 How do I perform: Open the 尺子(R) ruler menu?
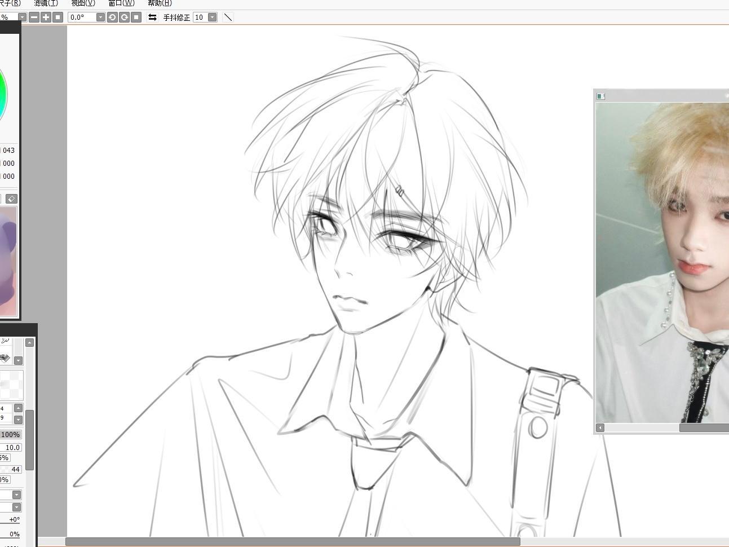click(x=10, y=3)
